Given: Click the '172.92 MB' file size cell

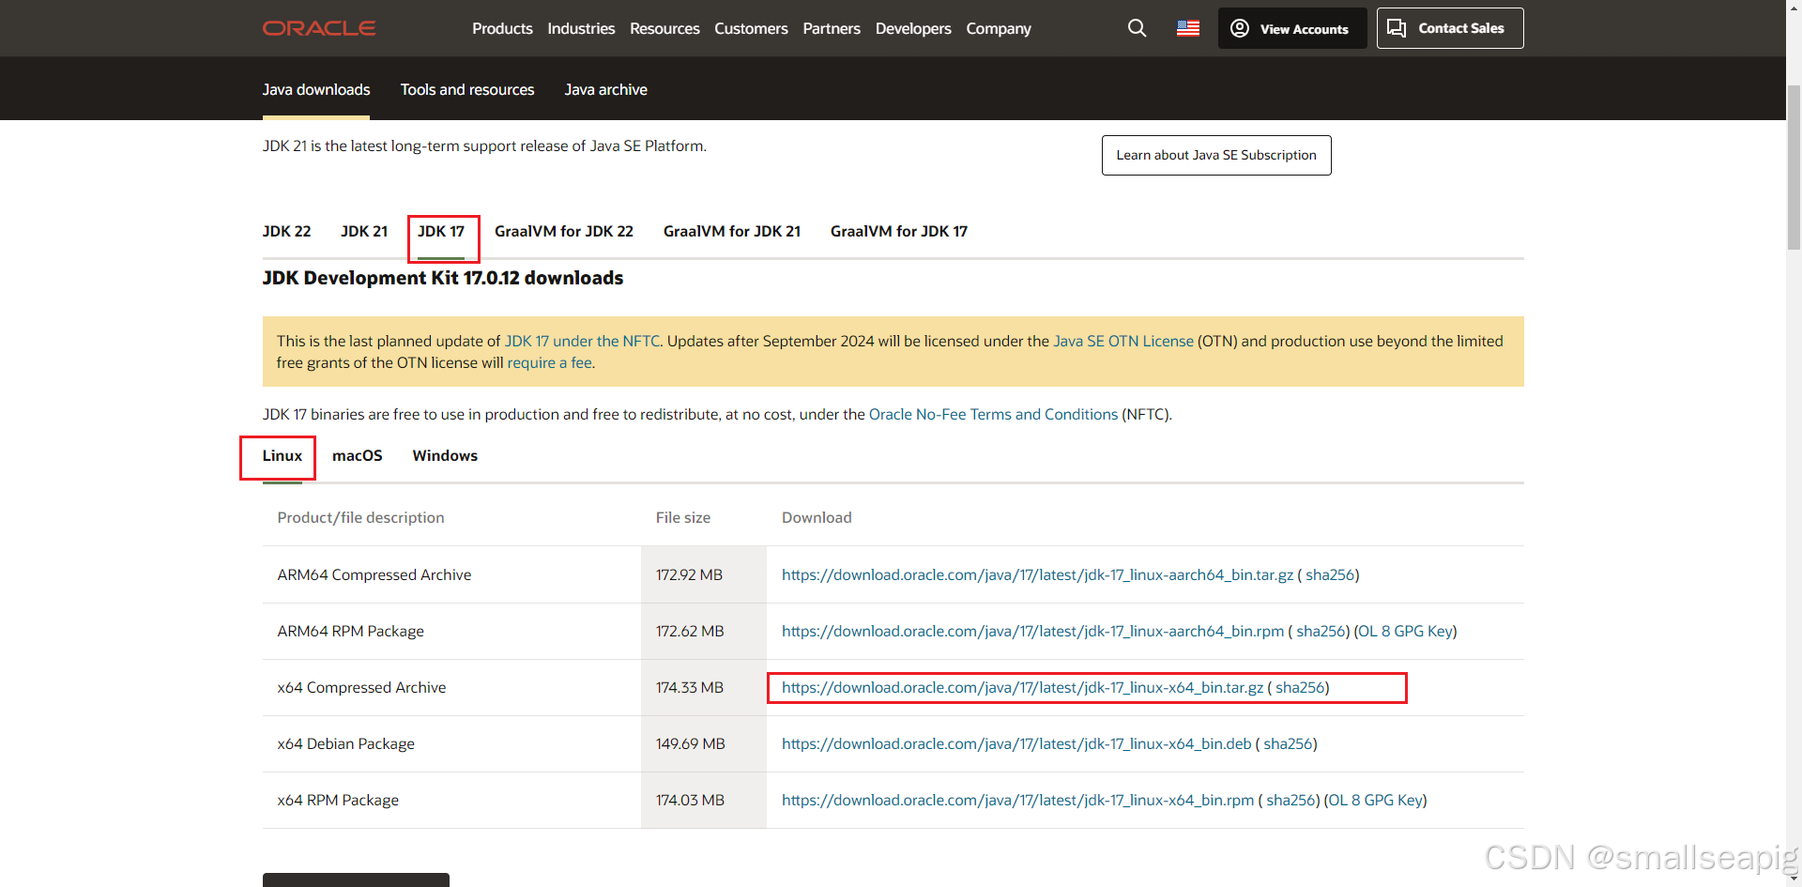Looking at the screenshot, I should click(x=704, y=574).
